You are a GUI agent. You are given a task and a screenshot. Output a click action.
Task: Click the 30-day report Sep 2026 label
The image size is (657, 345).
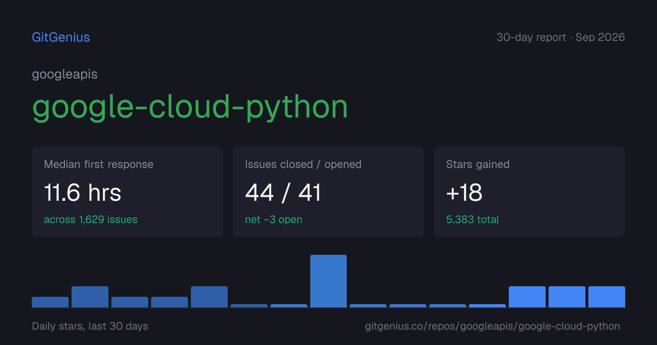(x=561, y=37)
